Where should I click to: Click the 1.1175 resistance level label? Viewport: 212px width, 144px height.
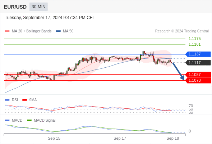click(x=194, y=39)
